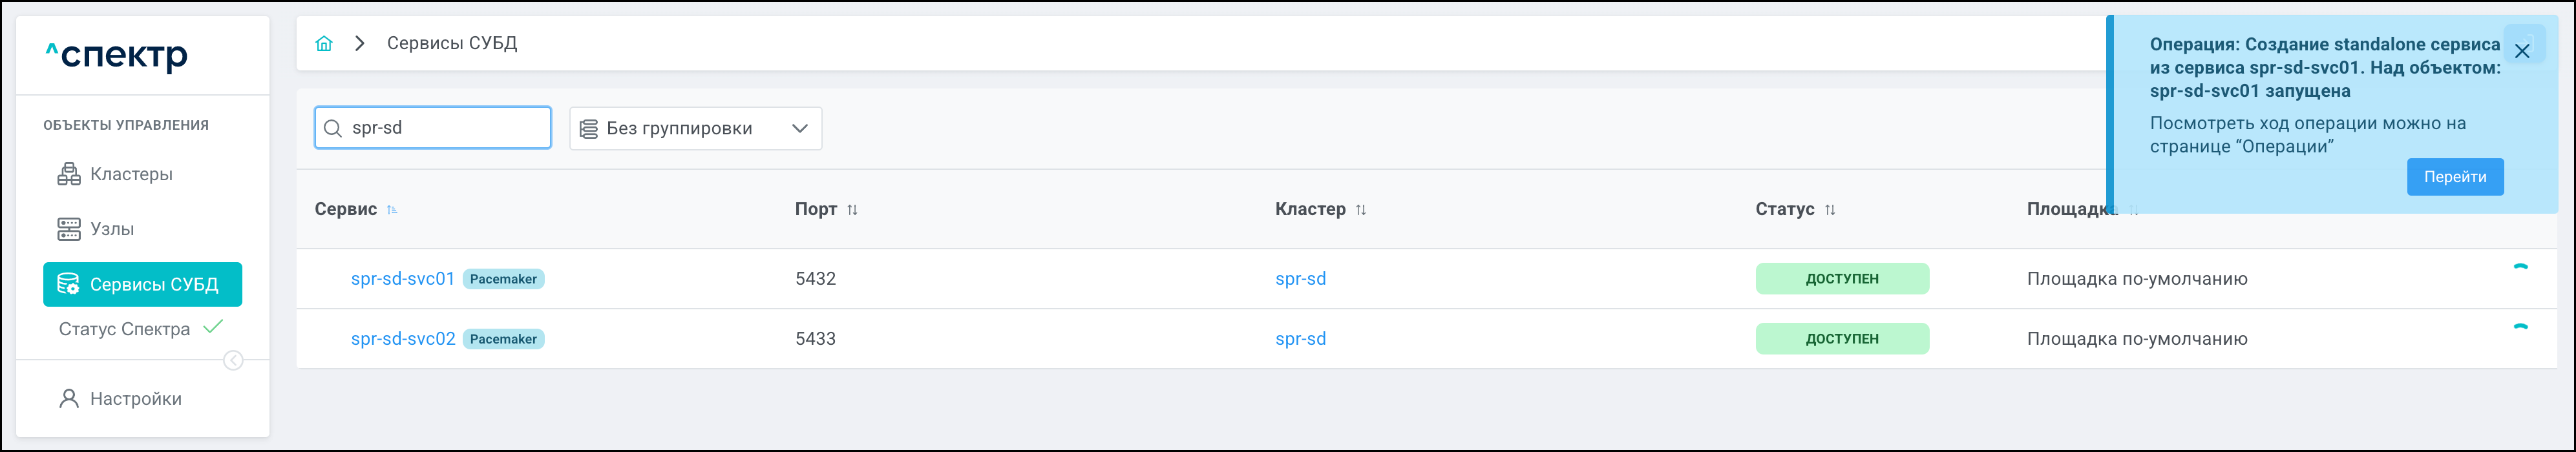Click the search magnifier icon

333,128
